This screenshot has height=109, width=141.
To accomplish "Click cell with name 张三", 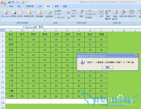I will (x=11, y=40).
